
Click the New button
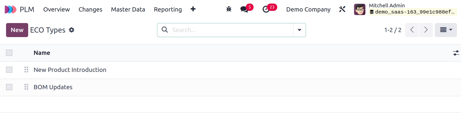point(17,30)
